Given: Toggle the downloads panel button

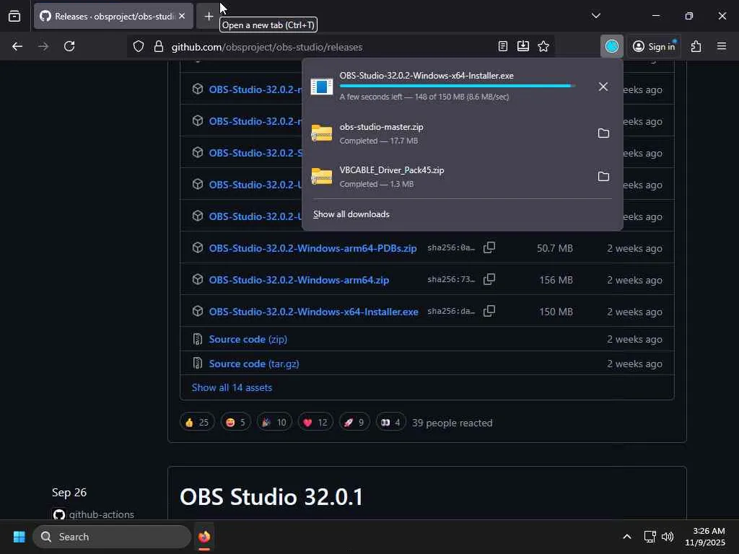Looking at the screenshot, I should click(612, 46).
